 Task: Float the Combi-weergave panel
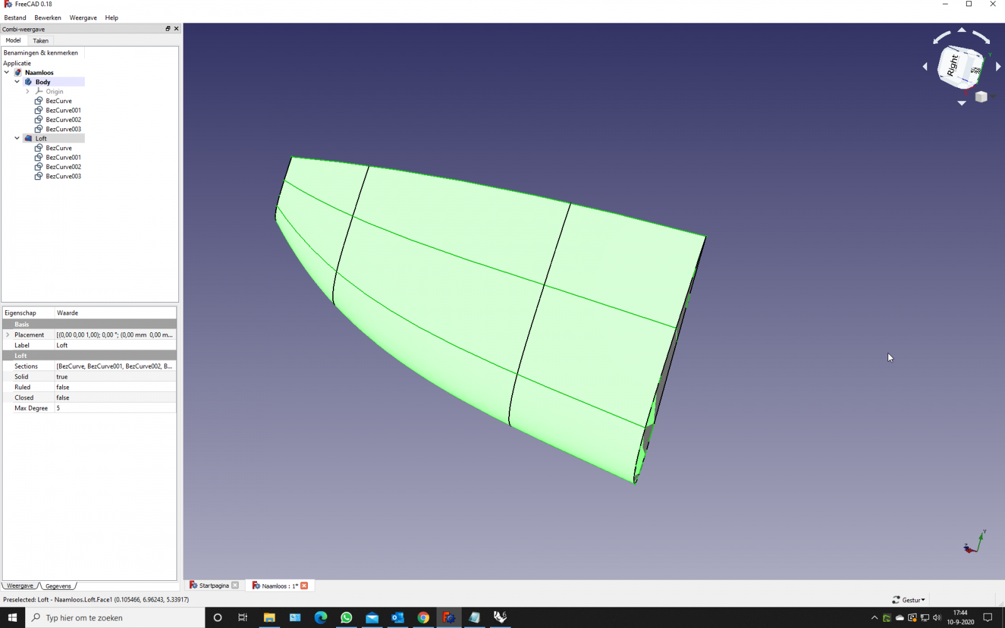click(x=168, y=28)
